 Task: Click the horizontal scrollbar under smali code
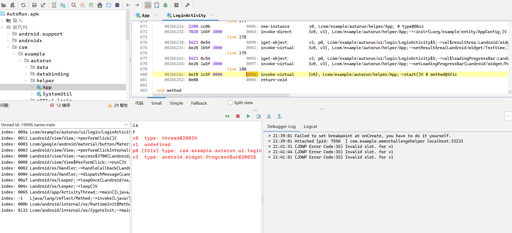[x=222, y=95]
